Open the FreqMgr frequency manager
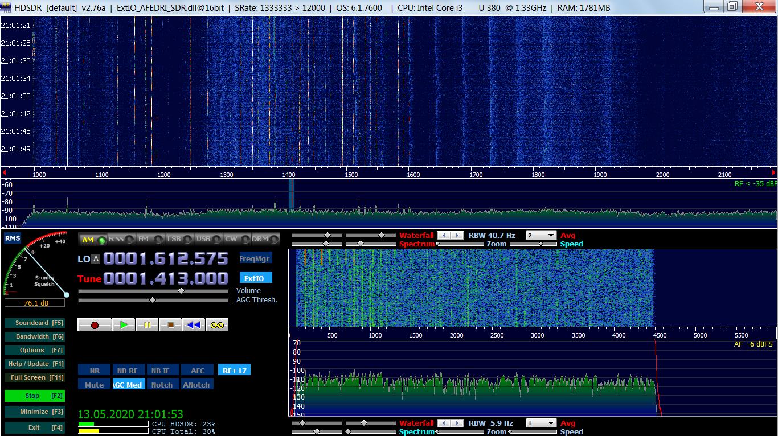This screenshot has height=436, width=778. 255,258
